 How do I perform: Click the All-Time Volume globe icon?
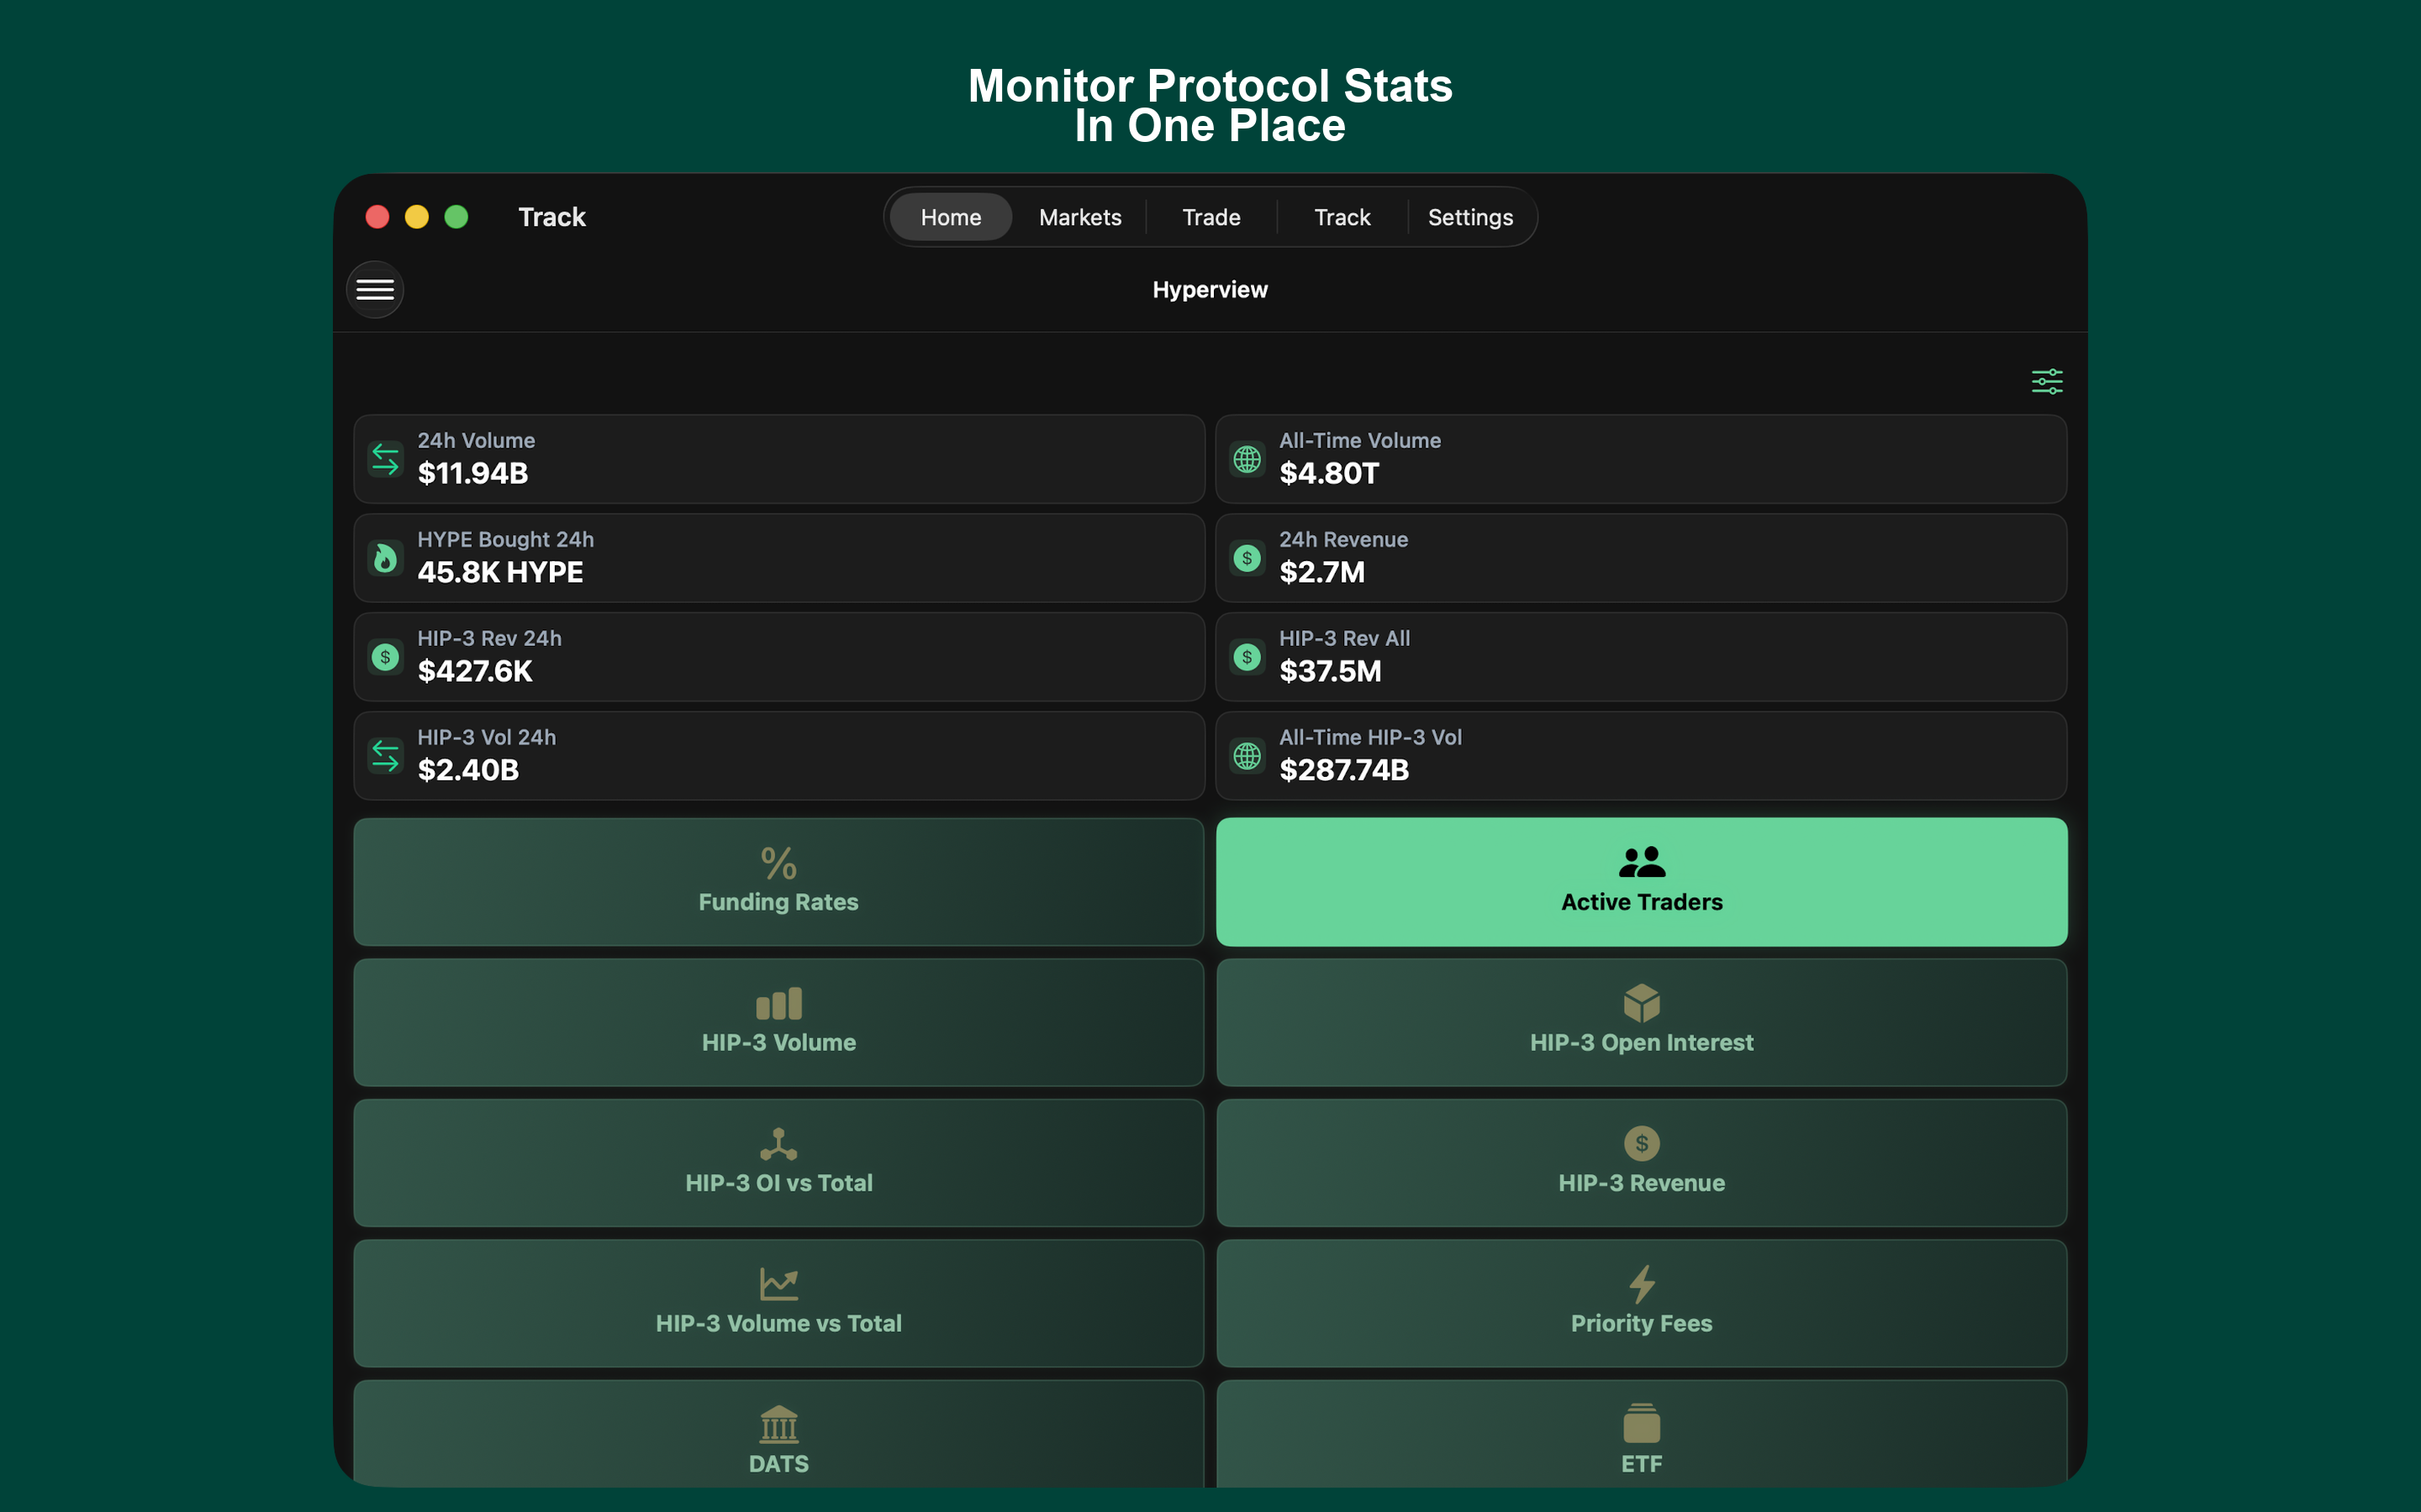[x=1247, y=459]
